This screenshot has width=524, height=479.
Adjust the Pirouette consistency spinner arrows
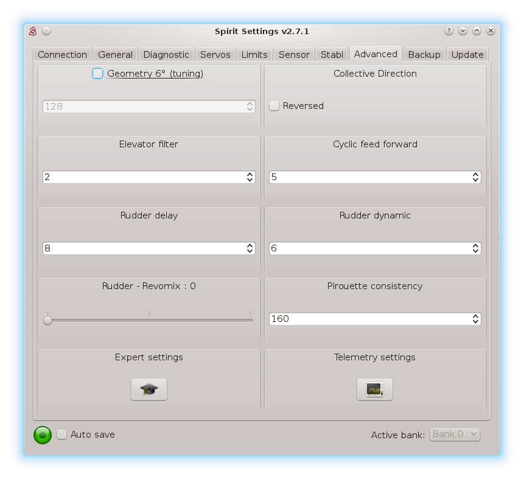475,319
